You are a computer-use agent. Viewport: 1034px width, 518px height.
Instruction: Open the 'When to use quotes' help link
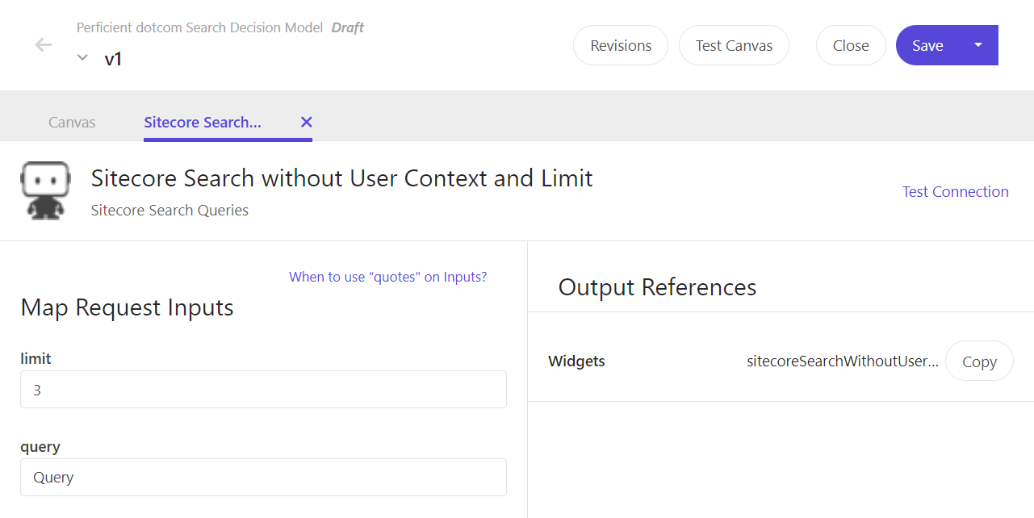point(387,277)
